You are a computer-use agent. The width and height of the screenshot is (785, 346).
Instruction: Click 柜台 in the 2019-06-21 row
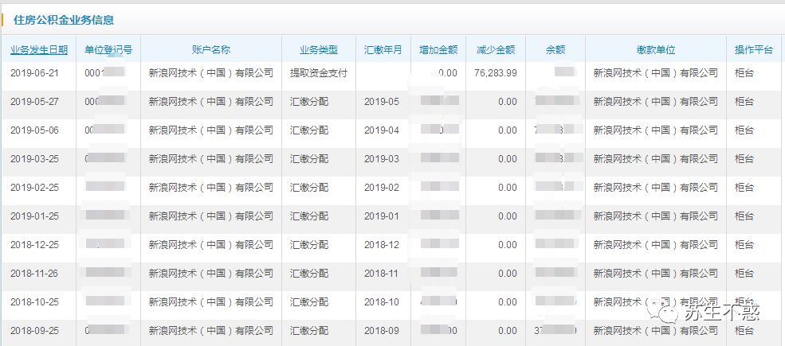tap(744, 73)
